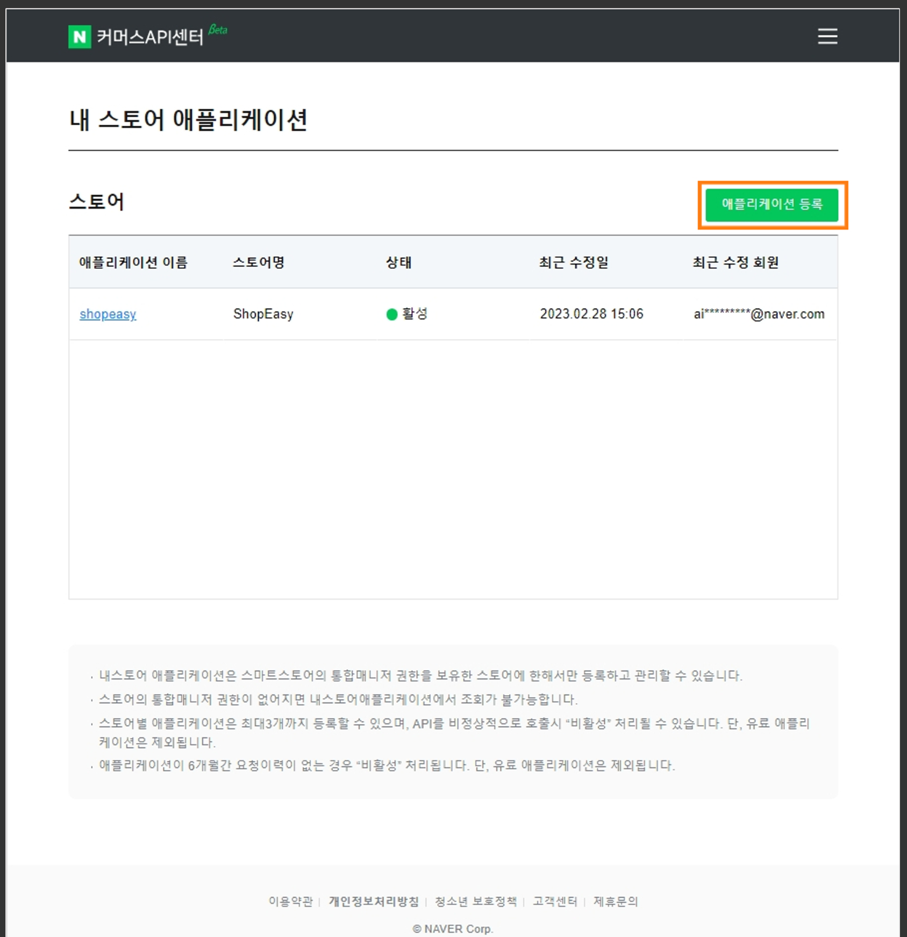Click the 최근 수정일 column header
The height and width of the screenshot is (937, 907).
[574, 262]
